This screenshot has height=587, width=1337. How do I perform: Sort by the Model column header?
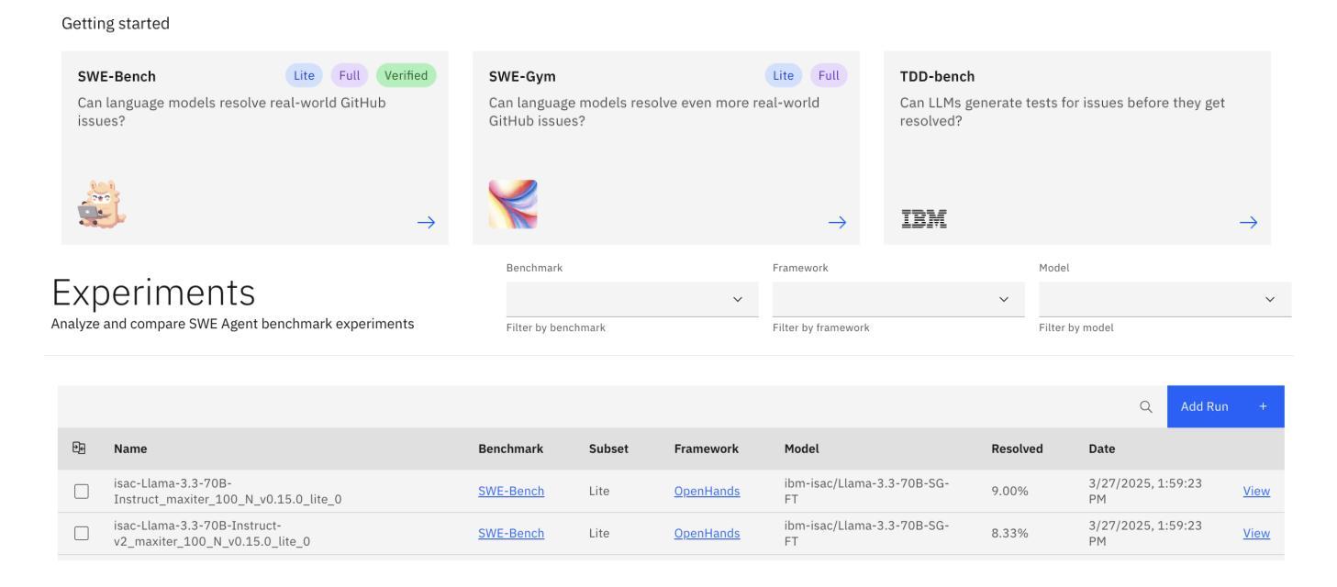(x=801, y=449)
